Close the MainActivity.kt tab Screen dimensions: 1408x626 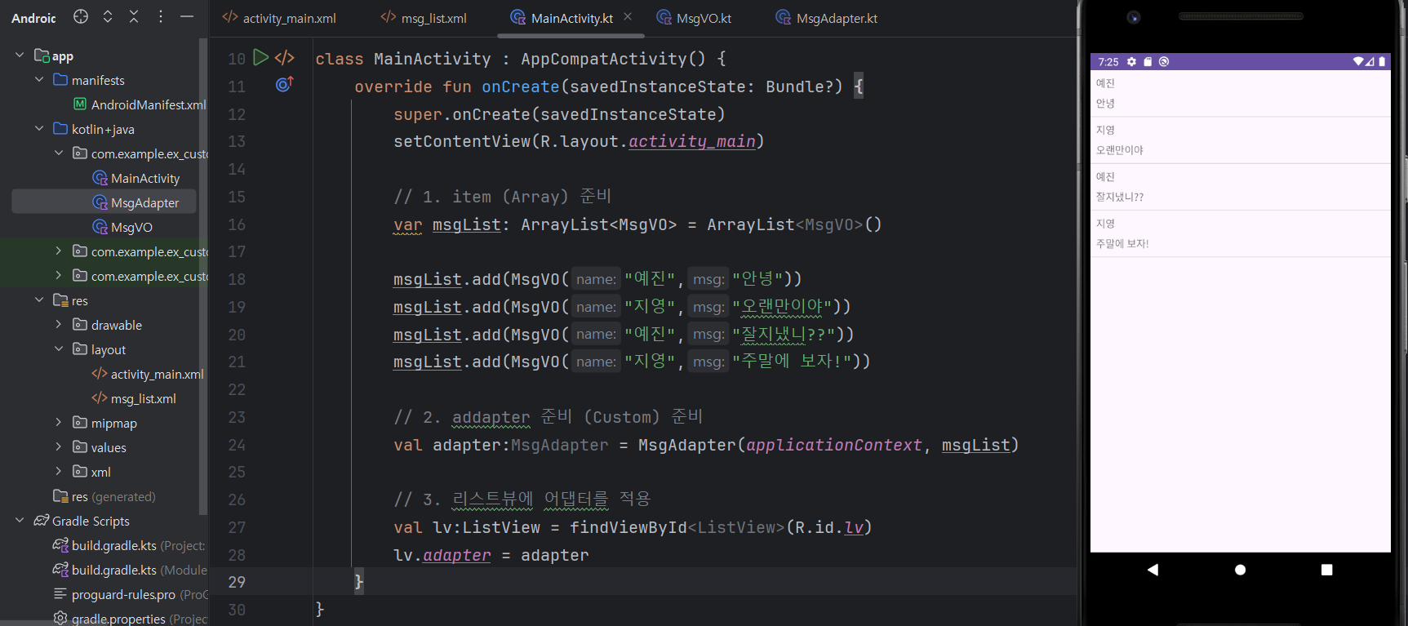pyautogui.click(x=628, y=16)
